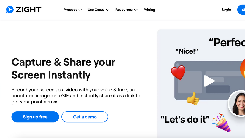Expand the Use Cases chevron arrow

pyautogui.click(x=108, y=10)
